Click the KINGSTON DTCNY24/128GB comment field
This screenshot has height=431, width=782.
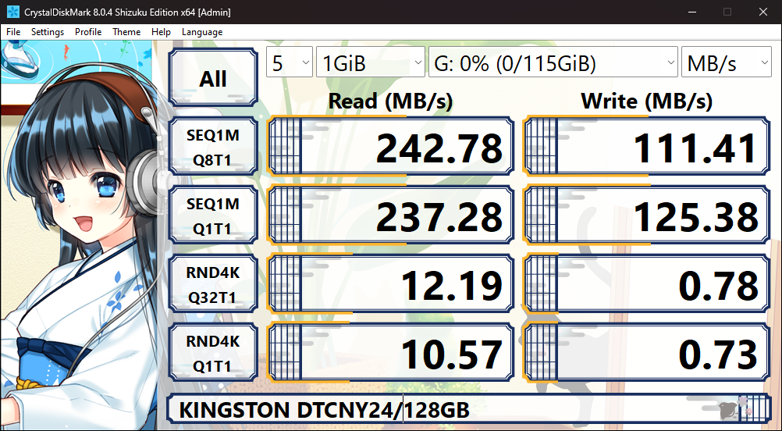pyautogui.click(x=468, y=410)
